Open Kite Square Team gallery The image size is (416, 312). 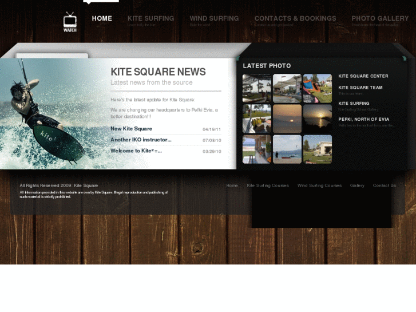(x=360, y=88)
